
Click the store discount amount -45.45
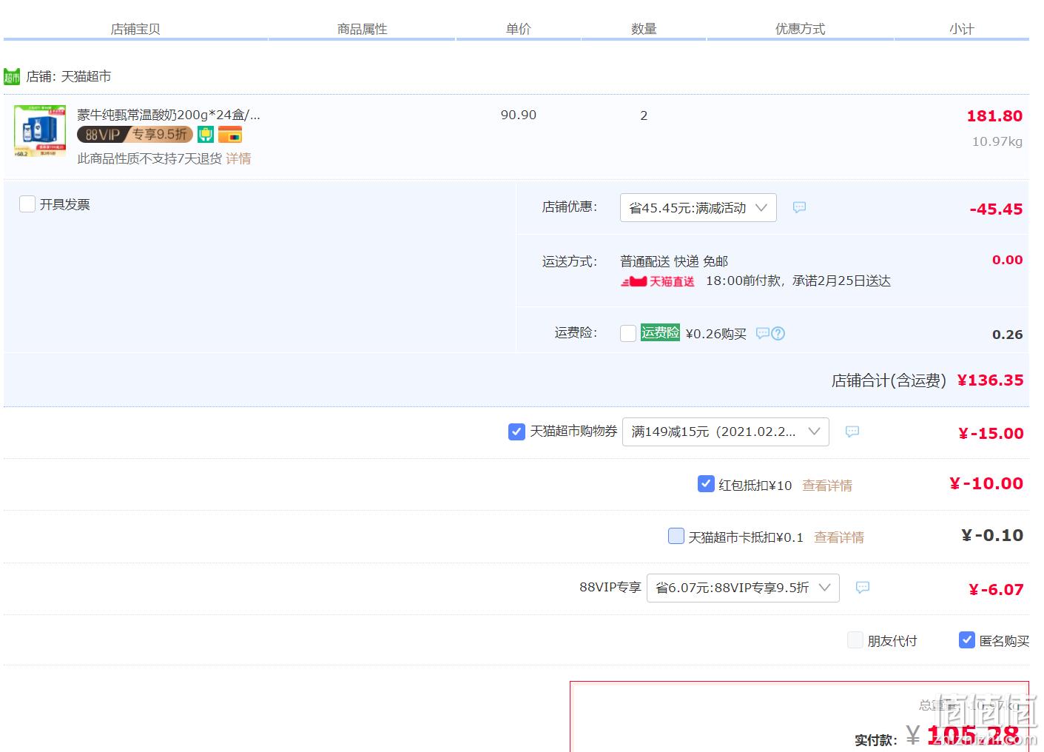click(x=996, y=209)
